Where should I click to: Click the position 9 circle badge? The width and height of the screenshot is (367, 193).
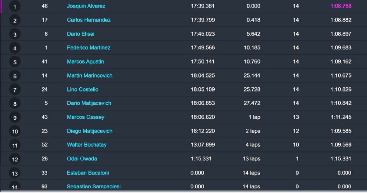coord(15,117)
